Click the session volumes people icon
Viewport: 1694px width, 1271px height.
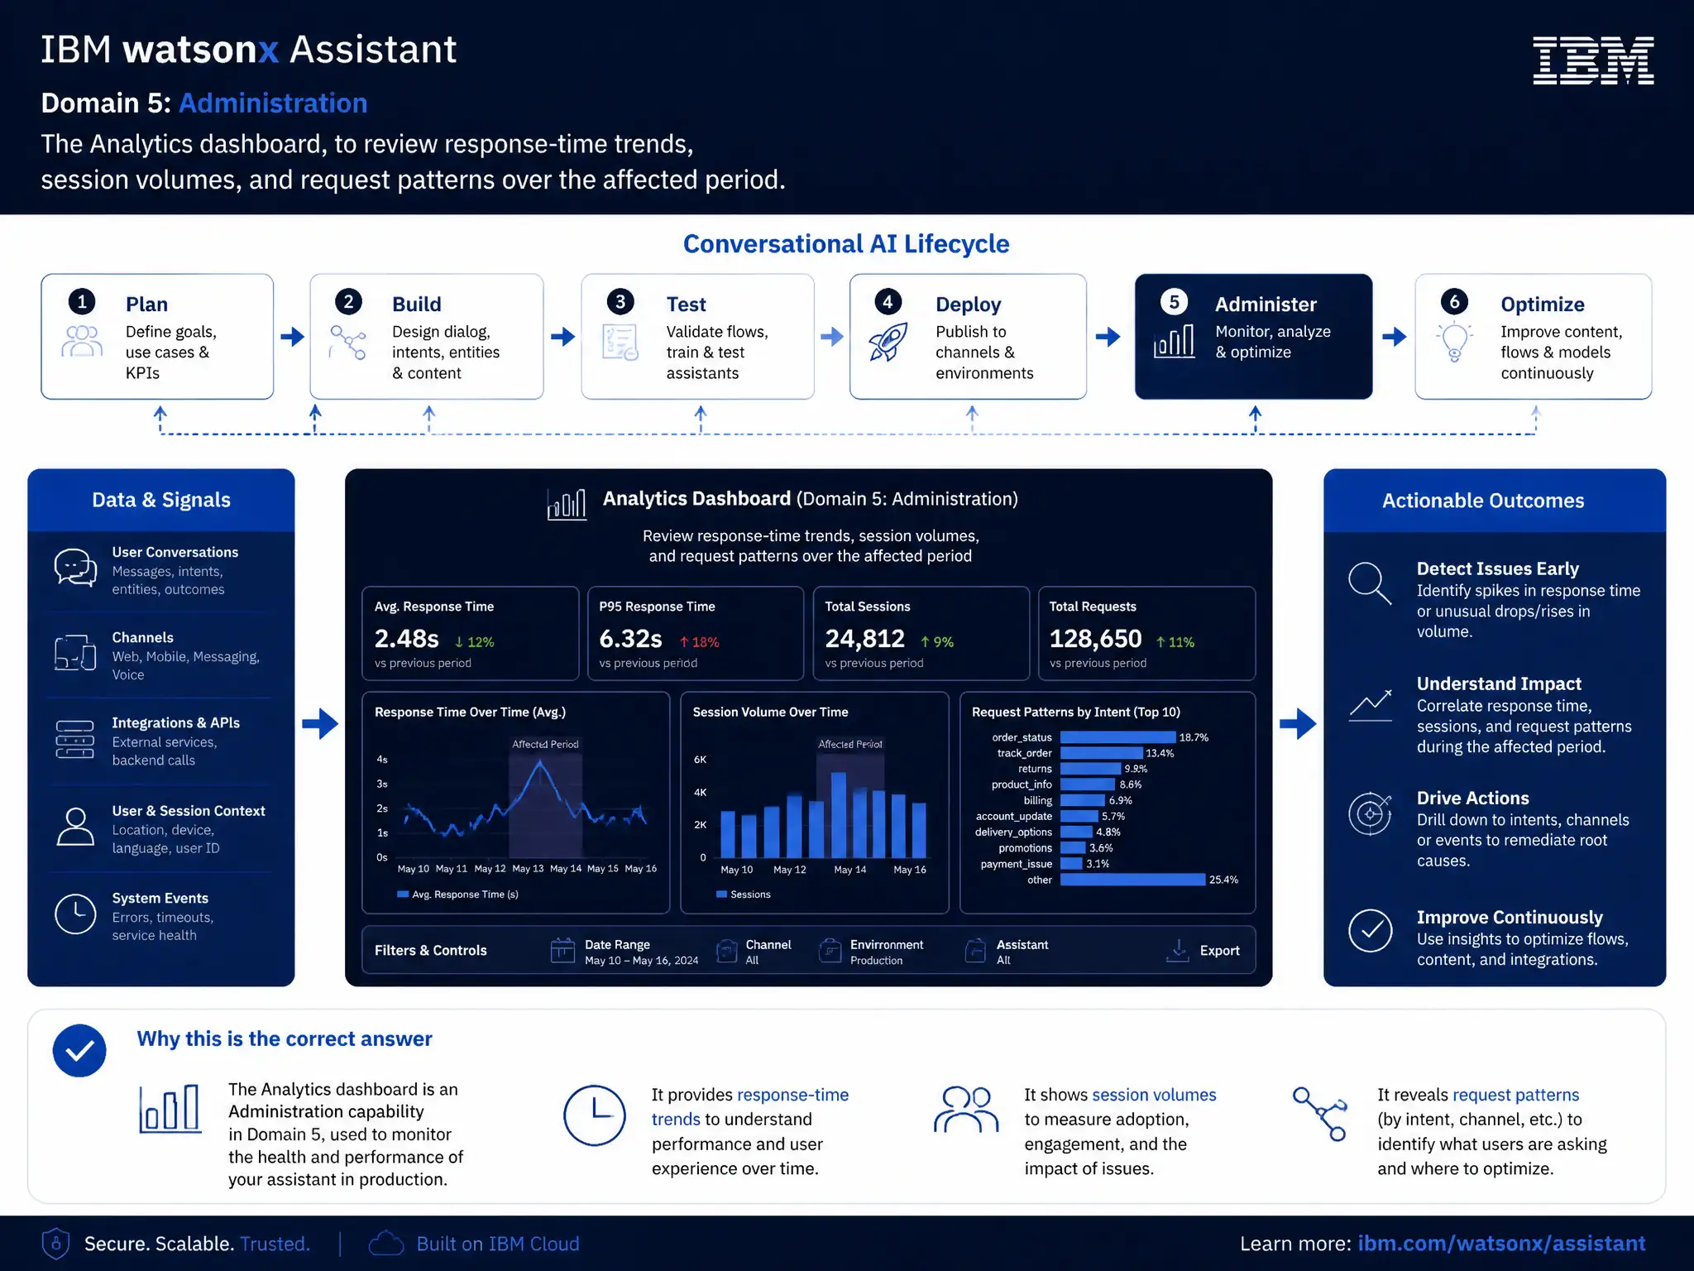pos(966,1110)
